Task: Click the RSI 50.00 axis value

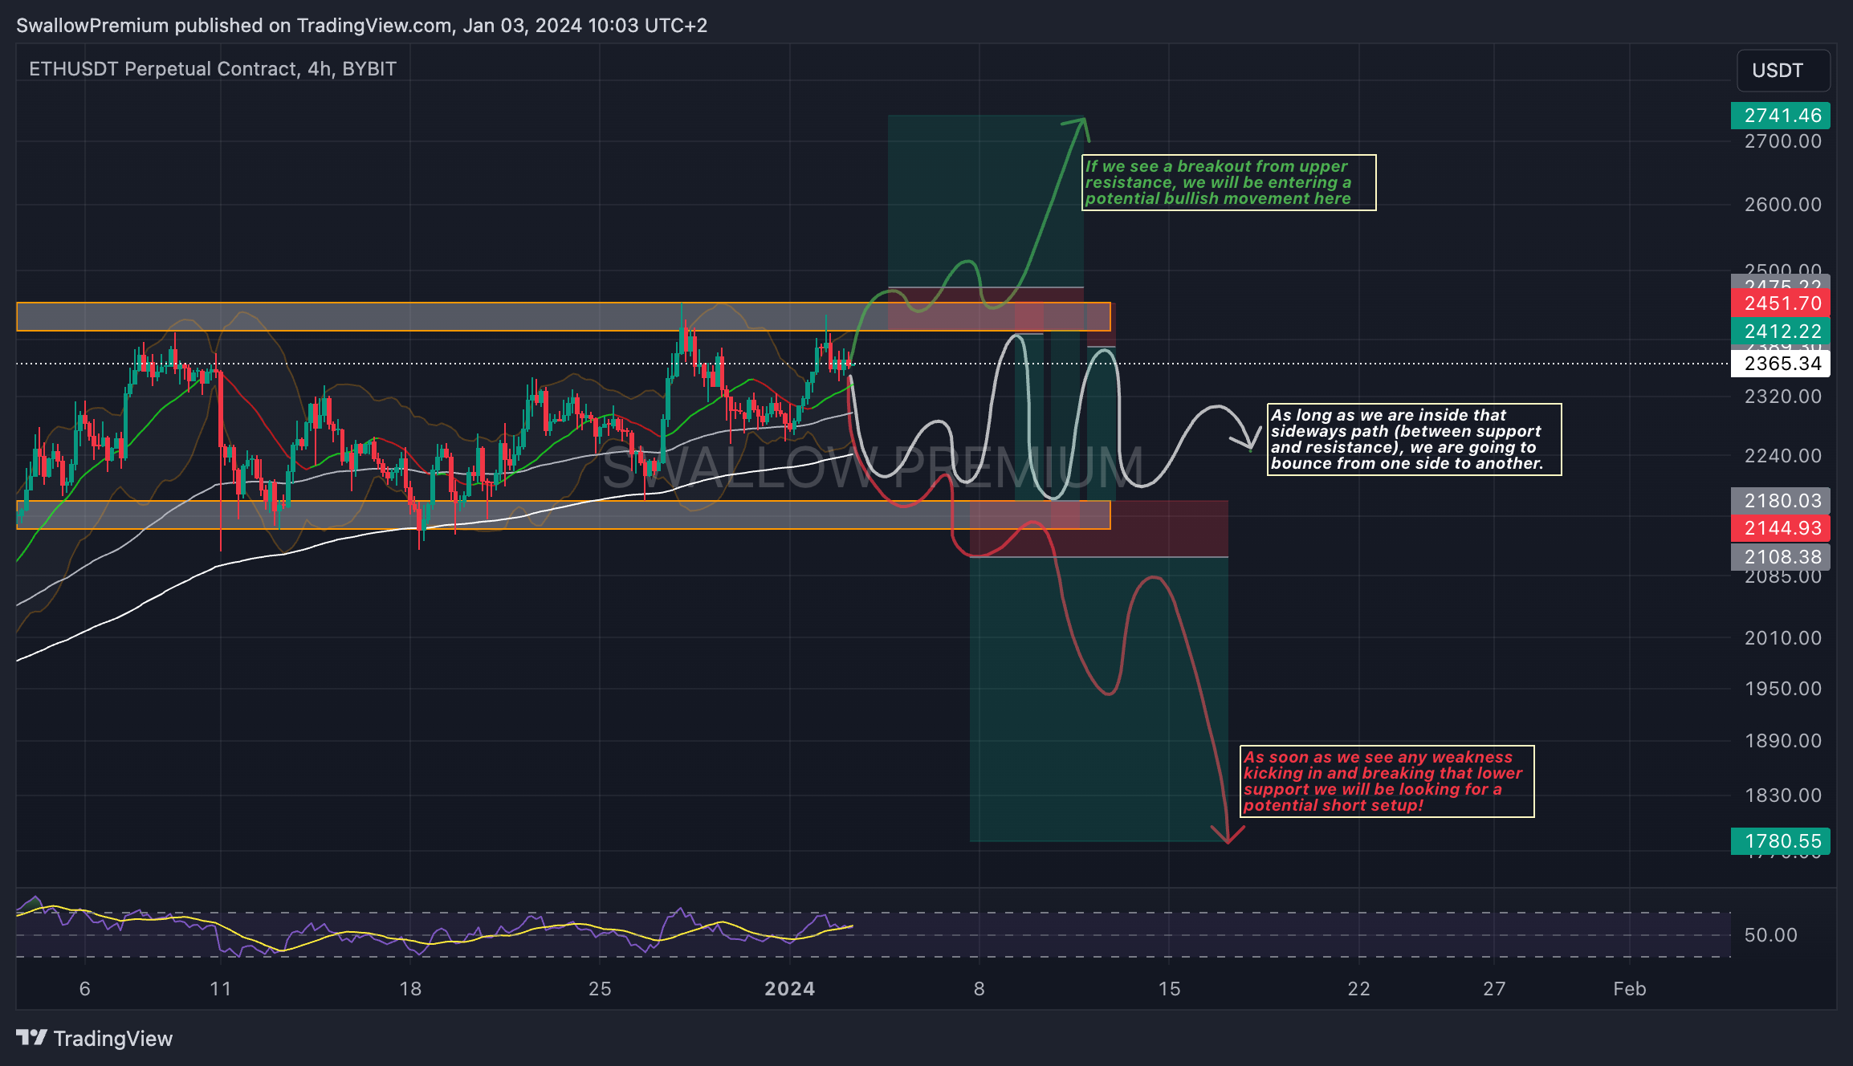Action: click(1770, 935)
